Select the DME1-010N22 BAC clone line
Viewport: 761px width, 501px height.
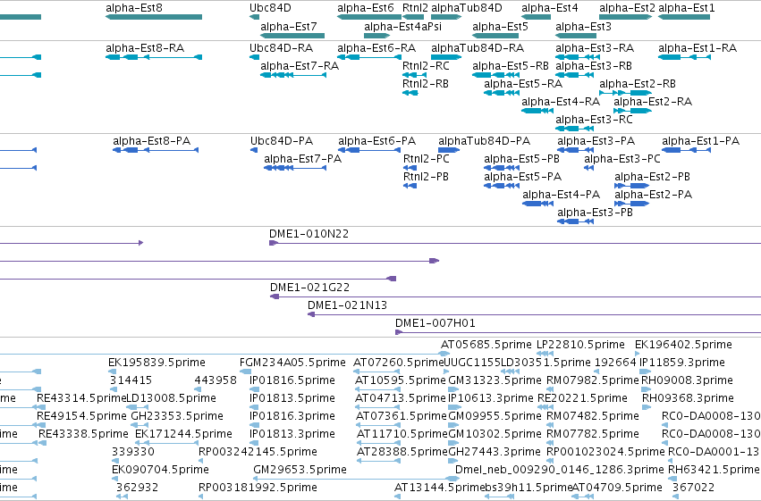(515, 243)
